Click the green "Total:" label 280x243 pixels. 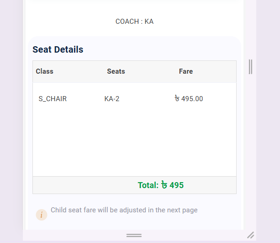(148, 185)
